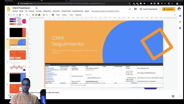Screen dimensions: 184x104
Task: Open the Editar menu
Action: click(21, 11)
